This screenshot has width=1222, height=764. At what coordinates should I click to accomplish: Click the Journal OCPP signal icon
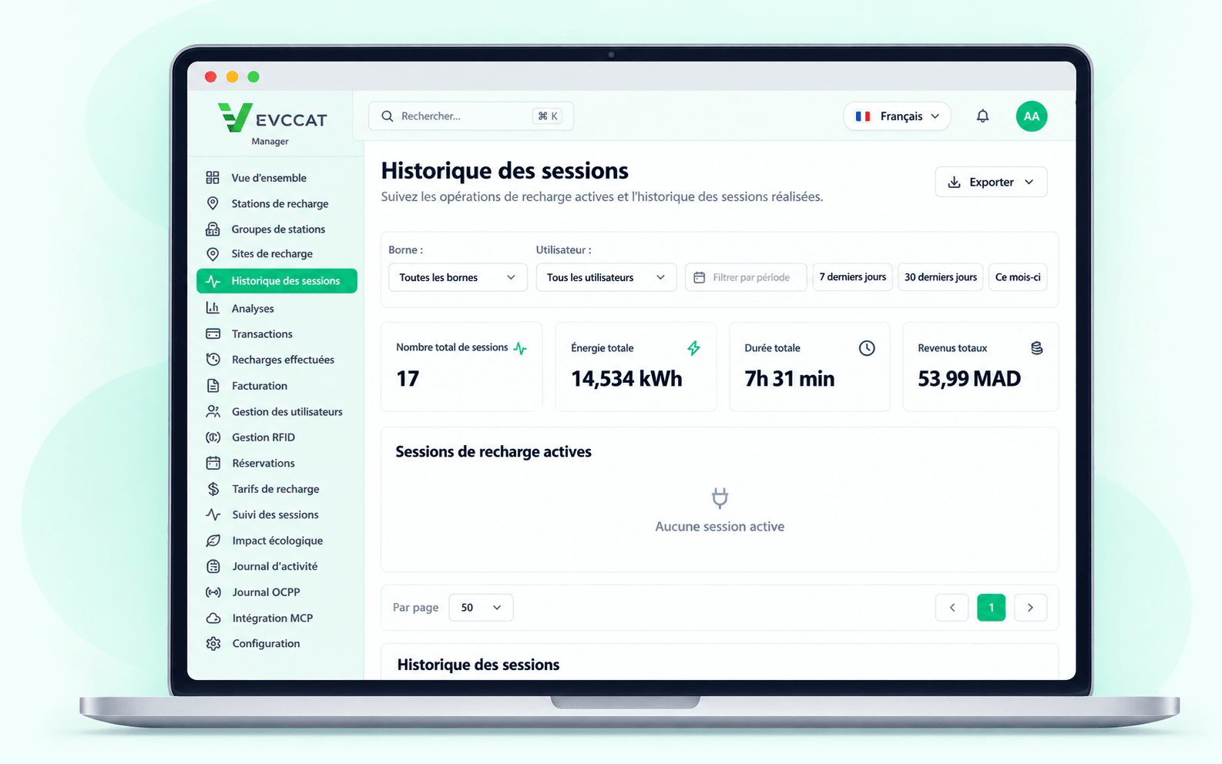[x=213, y=592]
